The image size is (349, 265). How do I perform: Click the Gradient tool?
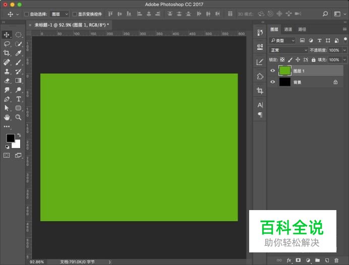(19, 81)
